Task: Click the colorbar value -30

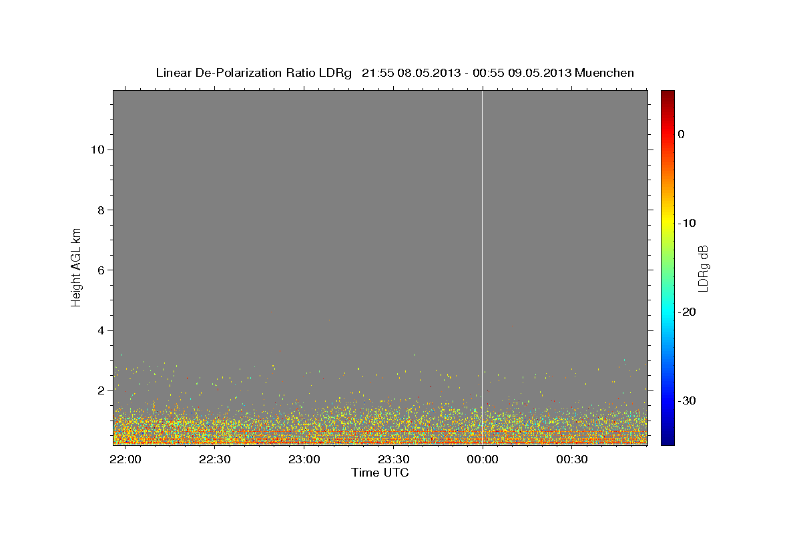Action: [x=687, y=400]
